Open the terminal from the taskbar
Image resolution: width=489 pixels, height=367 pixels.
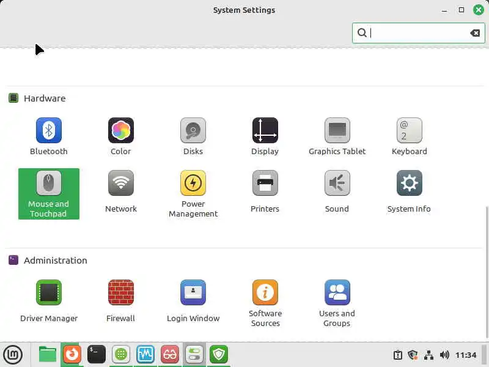coord(97,355)
